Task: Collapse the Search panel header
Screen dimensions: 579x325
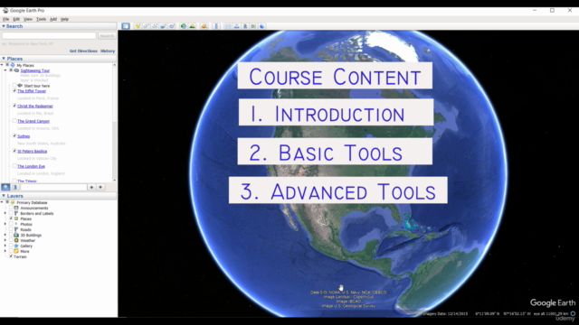Action: (x=59, y=26)
